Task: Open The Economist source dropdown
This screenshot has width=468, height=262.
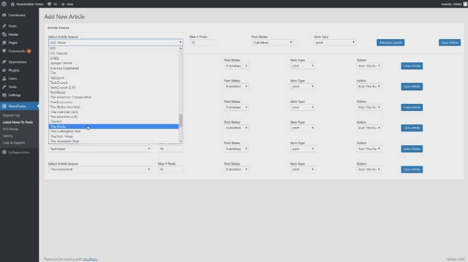Action: pos(99,169)
